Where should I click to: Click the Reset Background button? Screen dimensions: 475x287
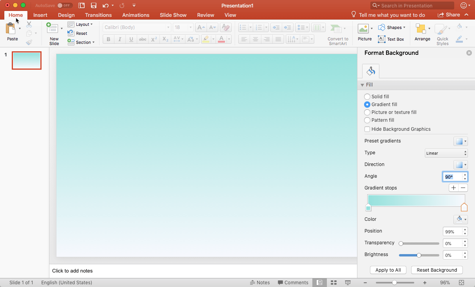click(x=437, y=270)
